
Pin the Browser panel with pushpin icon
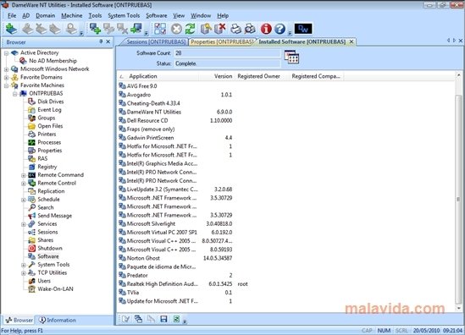coord(101,41)
